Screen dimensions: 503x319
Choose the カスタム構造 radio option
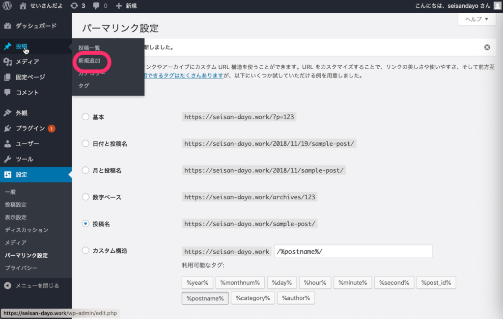point(85,251)
